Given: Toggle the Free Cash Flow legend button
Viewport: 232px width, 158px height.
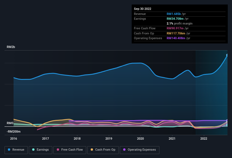Looking at the screenshot, I should tap(70, 150).
